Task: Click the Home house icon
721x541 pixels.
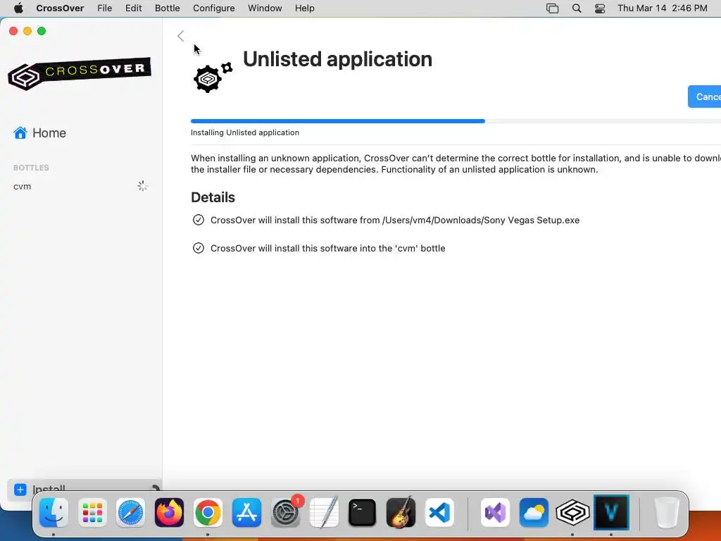Action: [x=20, y=132]
